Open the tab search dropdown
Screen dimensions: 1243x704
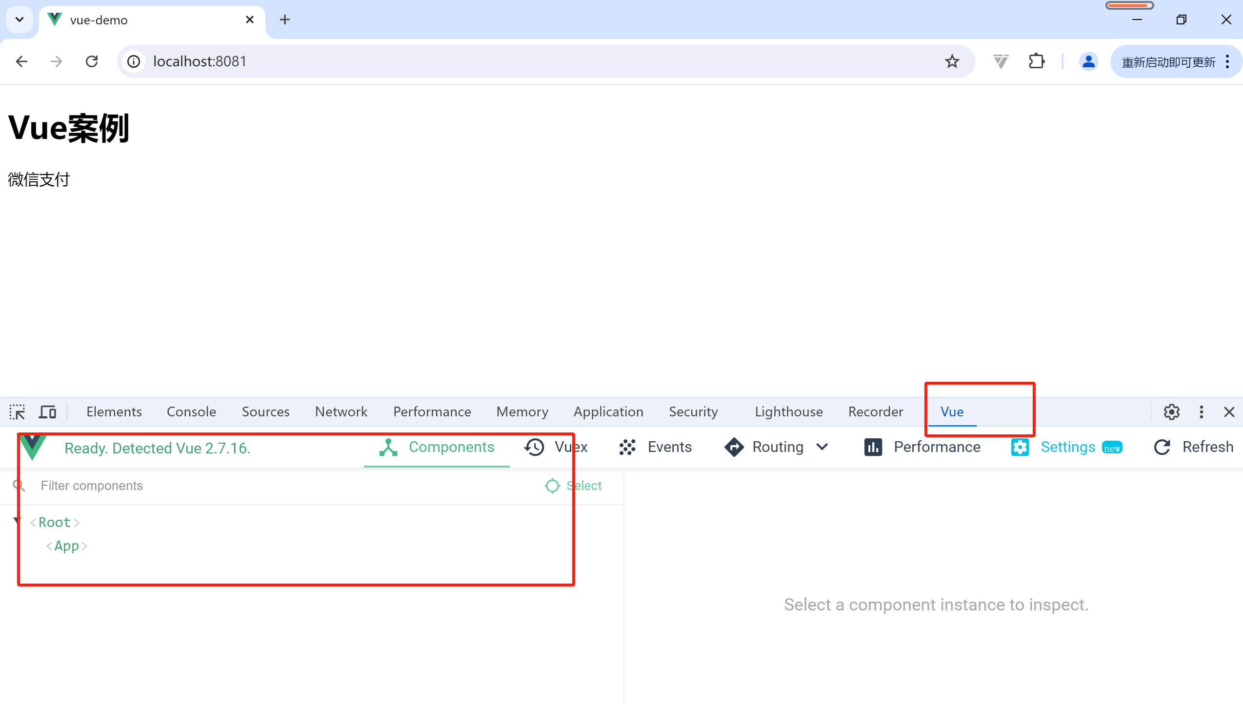pos(20,20)
